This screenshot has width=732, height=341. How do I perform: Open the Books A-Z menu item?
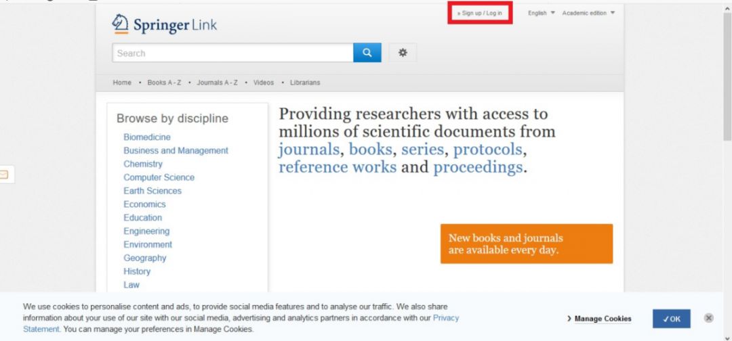[164, 83]
